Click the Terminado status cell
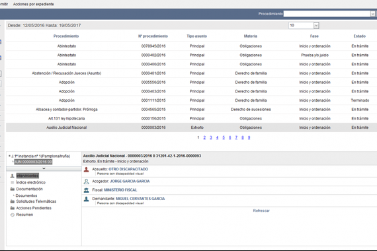The width and height of the screenshot is (377, 251). 360,100
